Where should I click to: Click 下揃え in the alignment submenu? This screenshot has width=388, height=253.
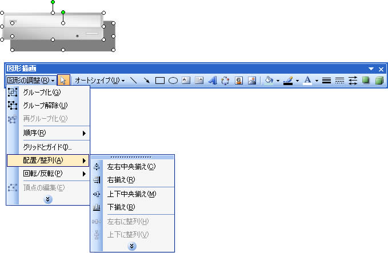[x=121, y=207]
